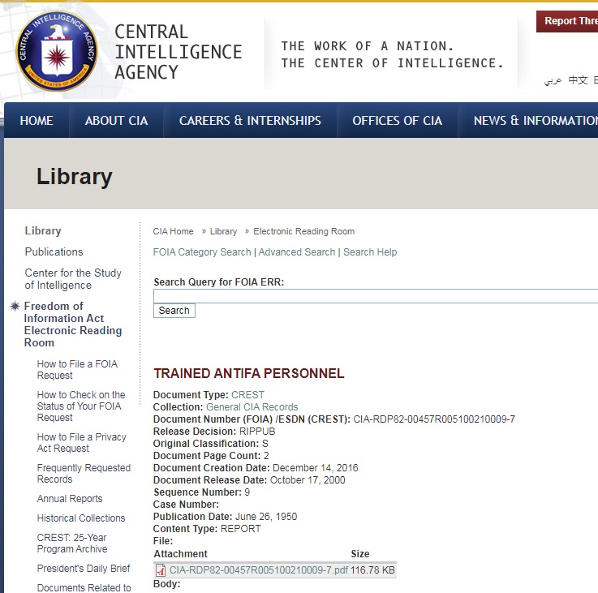Open NEWS & INFORMATION menu

tap(534, 121)
